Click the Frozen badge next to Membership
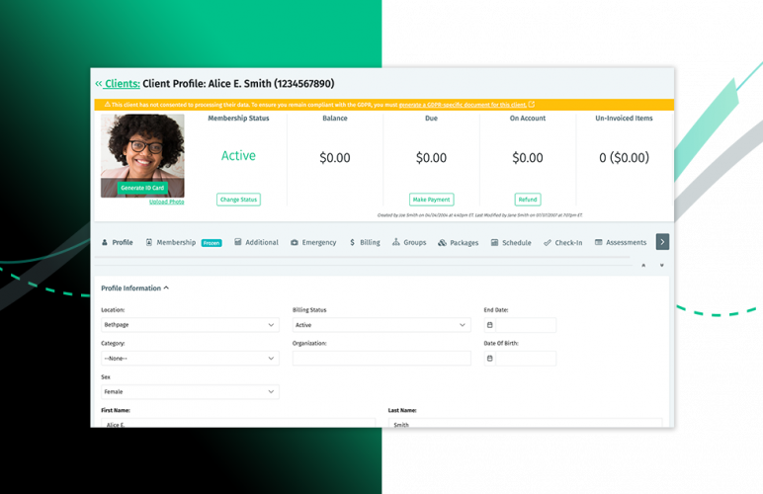 [x=212, y=243]
